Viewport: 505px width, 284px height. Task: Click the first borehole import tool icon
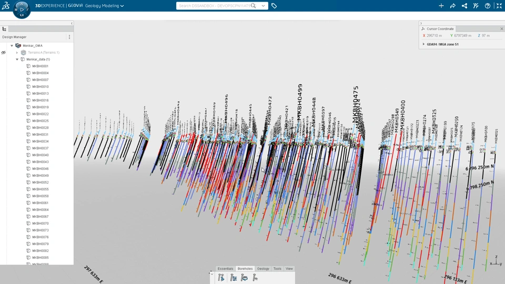click(221, 278)
